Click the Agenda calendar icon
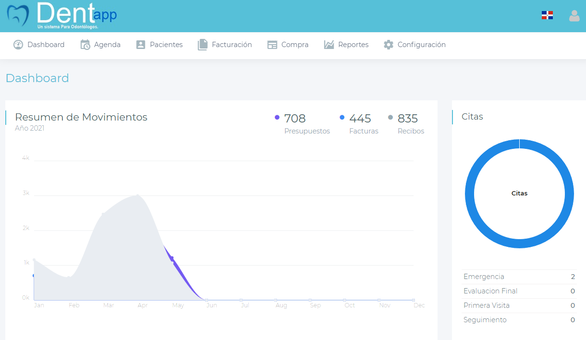Image resolution: width=586 pixels, height=340 pixels. tap(85, 45)
